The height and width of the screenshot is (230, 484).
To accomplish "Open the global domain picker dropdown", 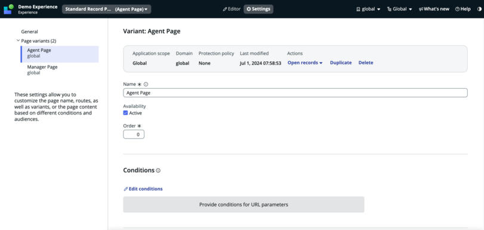I will pyautogui.click(x=368, y=10).
